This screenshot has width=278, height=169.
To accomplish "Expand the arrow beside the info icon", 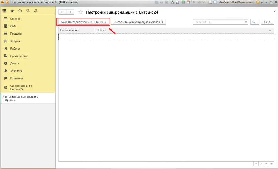I will 262,3.
